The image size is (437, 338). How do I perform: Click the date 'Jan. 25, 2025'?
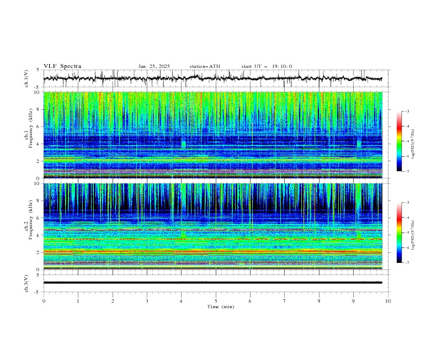pyautogui.click(x=154, y=66)
